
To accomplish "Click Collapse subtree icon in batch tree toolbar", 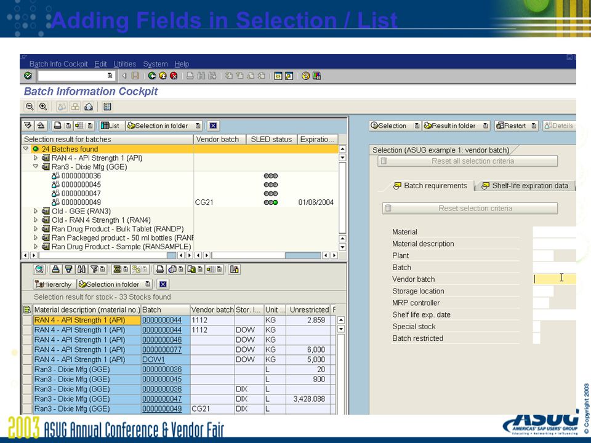I will [41, 126].
